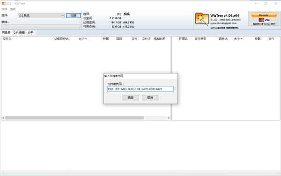The width and height of the screenshot is (281, 176).
Task: Open the 选项 menu
Action: [13, 9]
